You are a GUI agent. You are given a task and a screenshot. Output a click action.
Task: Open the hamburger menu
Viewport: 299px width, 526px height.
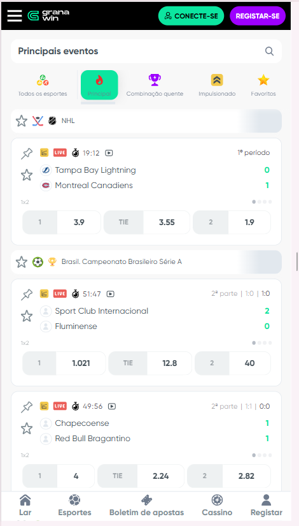click(x=15, y=15)
